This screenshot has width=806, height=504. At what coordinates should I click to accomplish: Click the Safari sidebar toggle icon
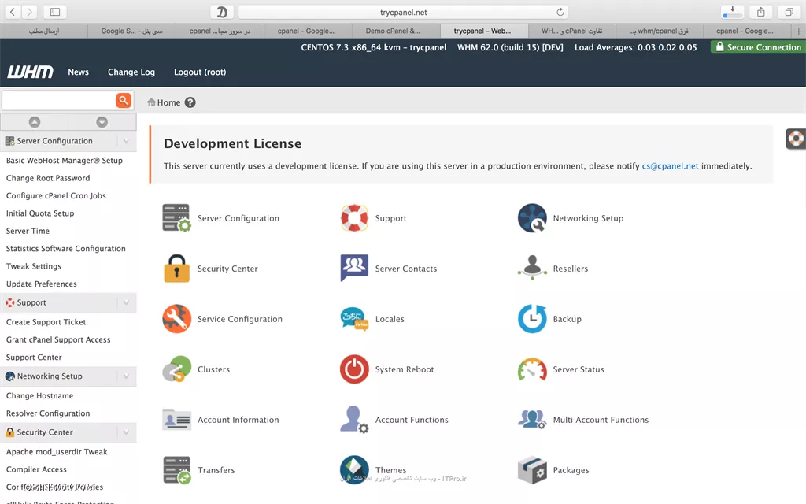pos(55,12)
